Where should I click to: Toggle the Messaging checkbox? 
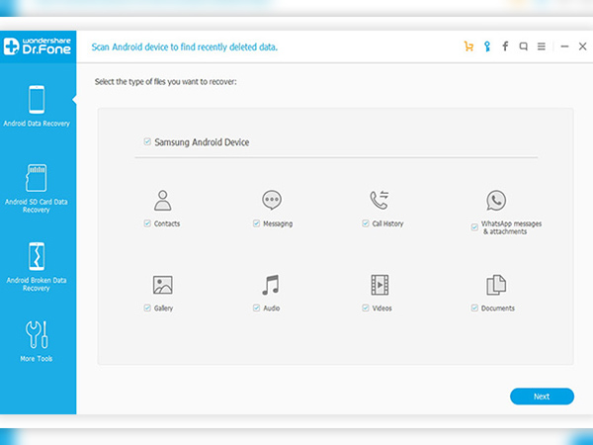[x=256, y=224]
